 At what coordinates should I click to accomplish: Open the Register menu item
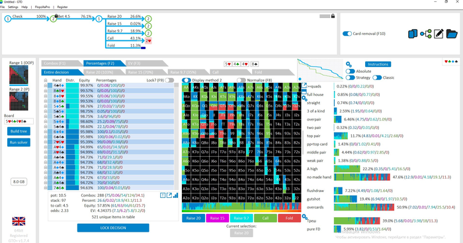pos(62,7)
